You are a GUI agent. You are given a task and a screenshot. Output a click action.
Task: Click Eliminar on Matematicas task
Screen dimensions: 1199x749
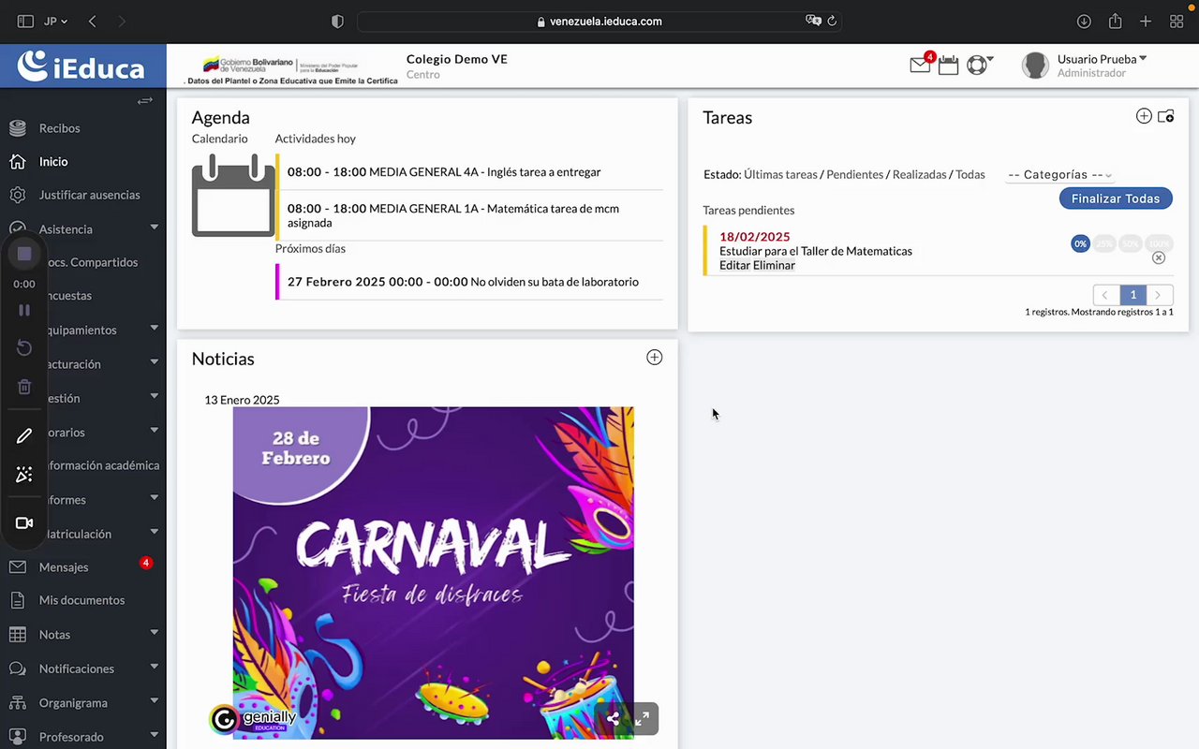[x=775, y=265]
